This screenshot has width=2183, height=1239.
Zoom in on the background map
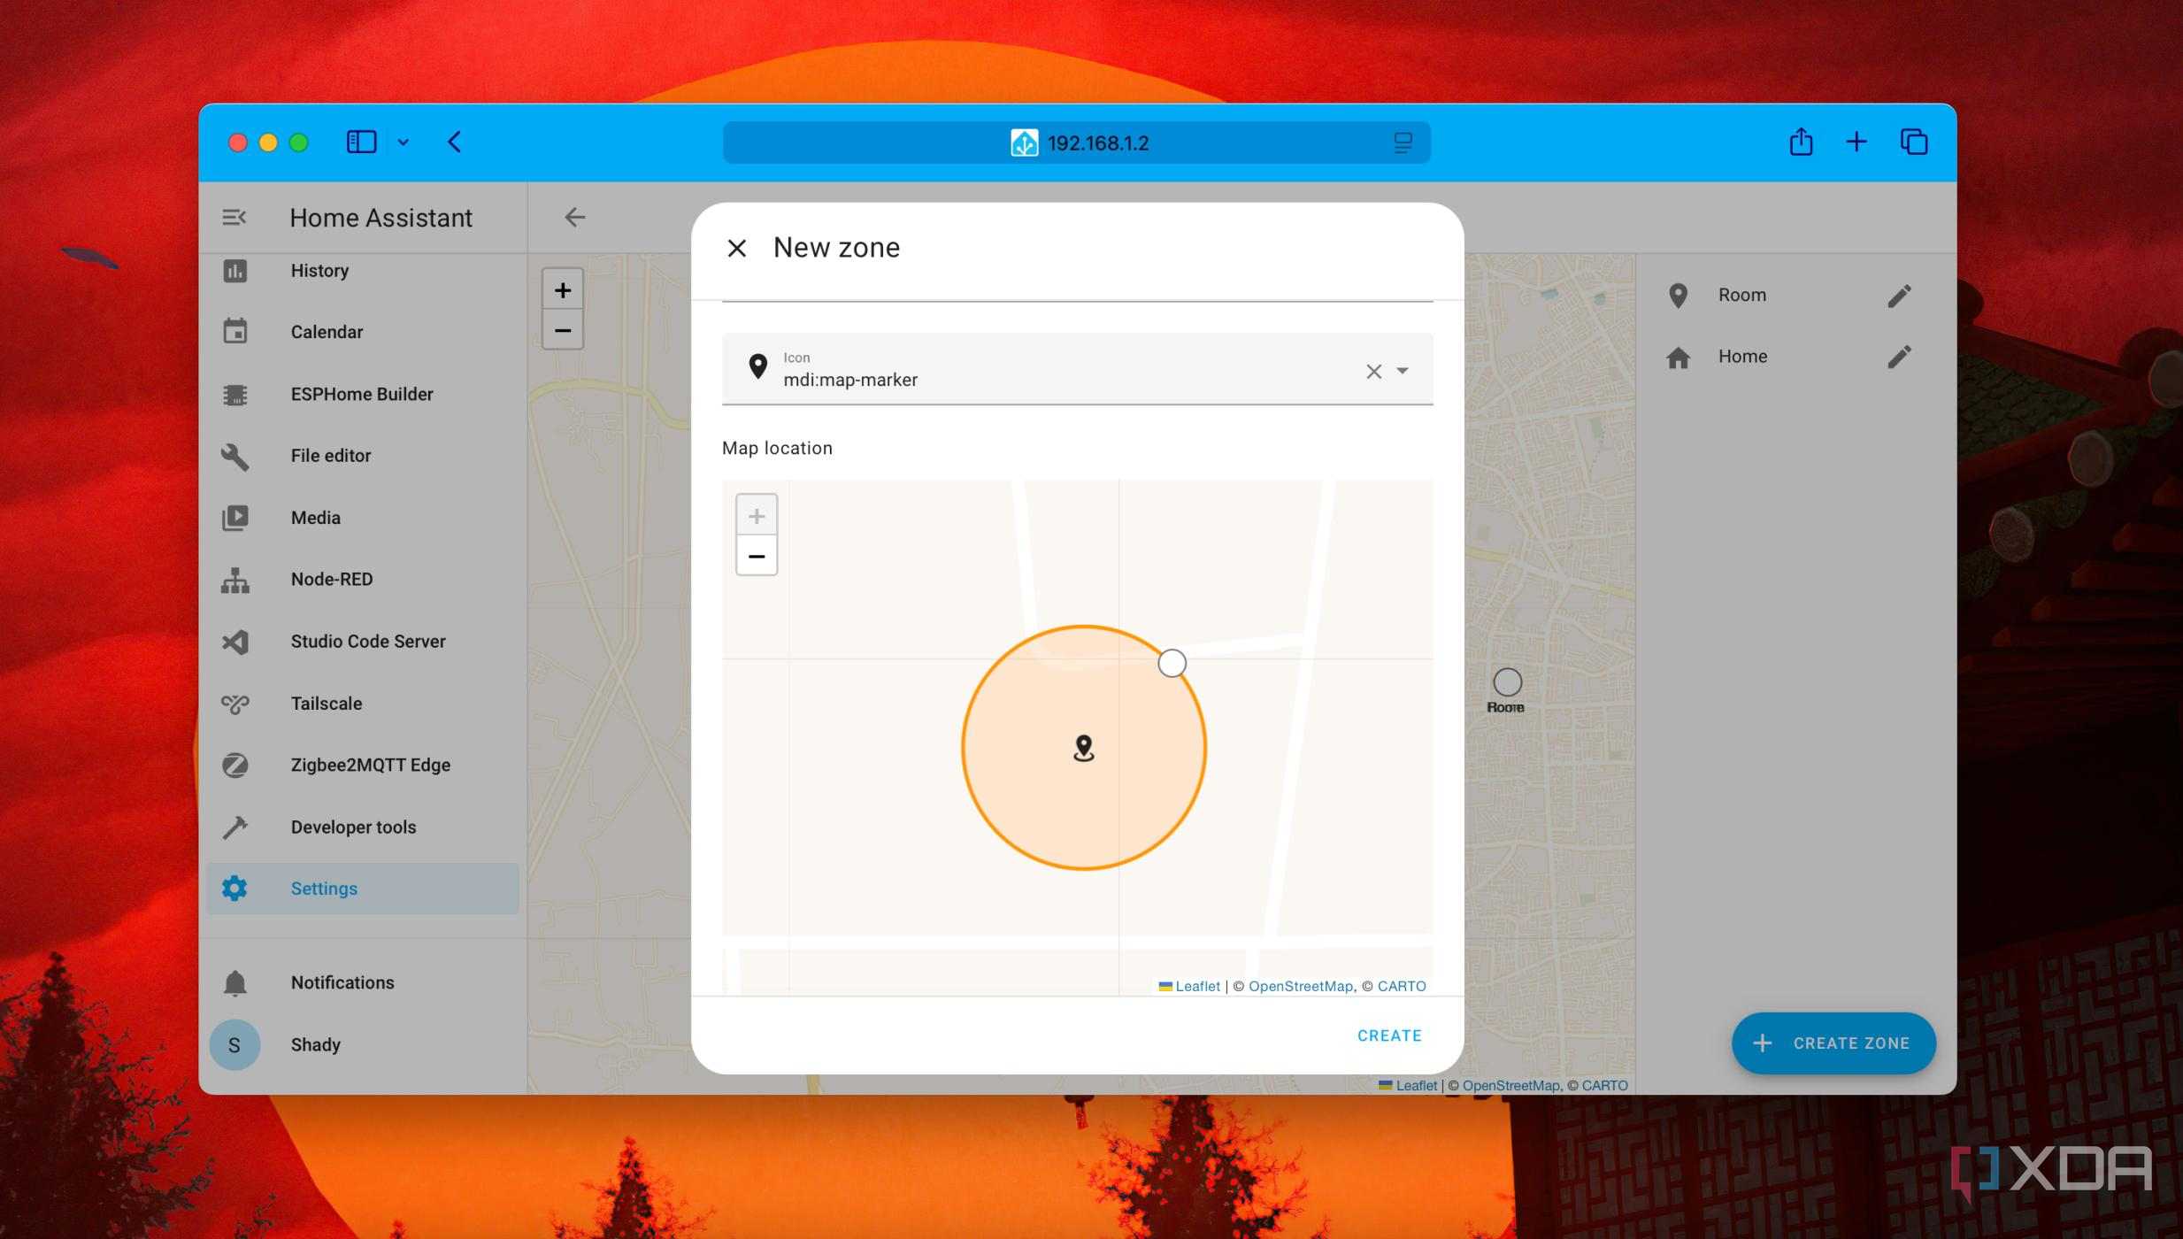pyautogui.click(x=563, y=290)
